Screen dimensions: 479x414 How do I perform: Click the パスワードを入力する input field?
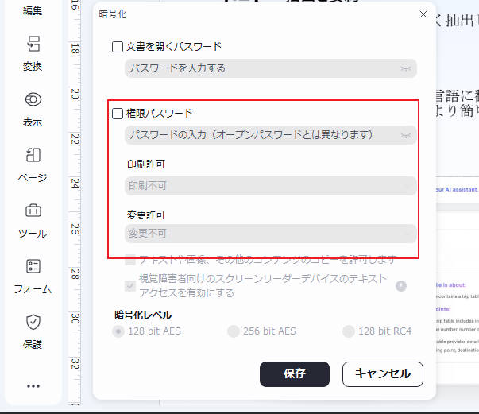(270, 68)
